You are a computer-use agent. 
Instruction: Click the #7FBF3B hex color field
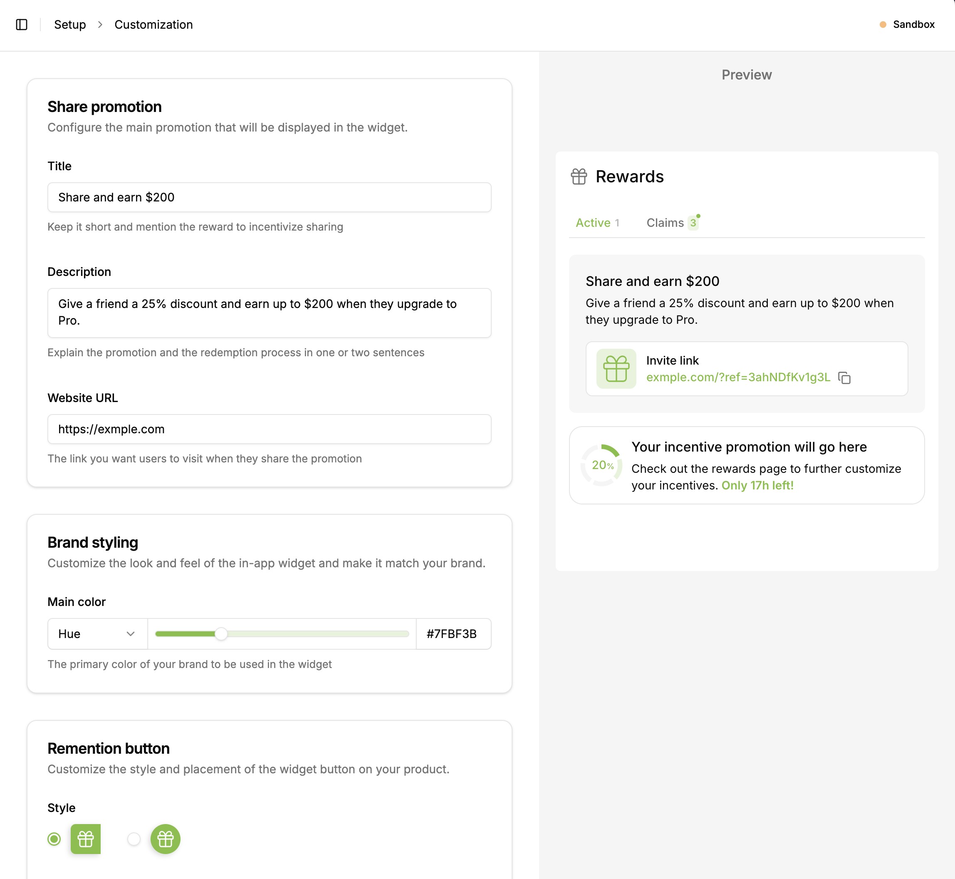pyautogui.click(x=453, y=633)
